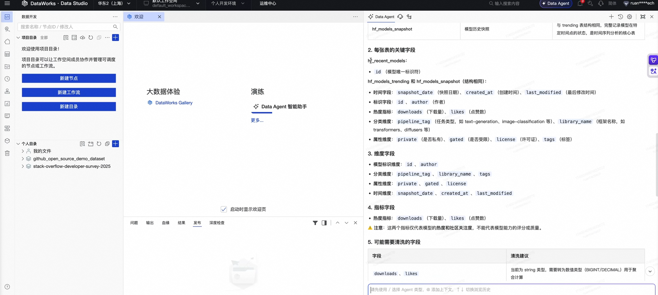This screenshot has width=658, height=295.
Task: Toggle the bottom panel split layout icon
Action: [324, 223]
